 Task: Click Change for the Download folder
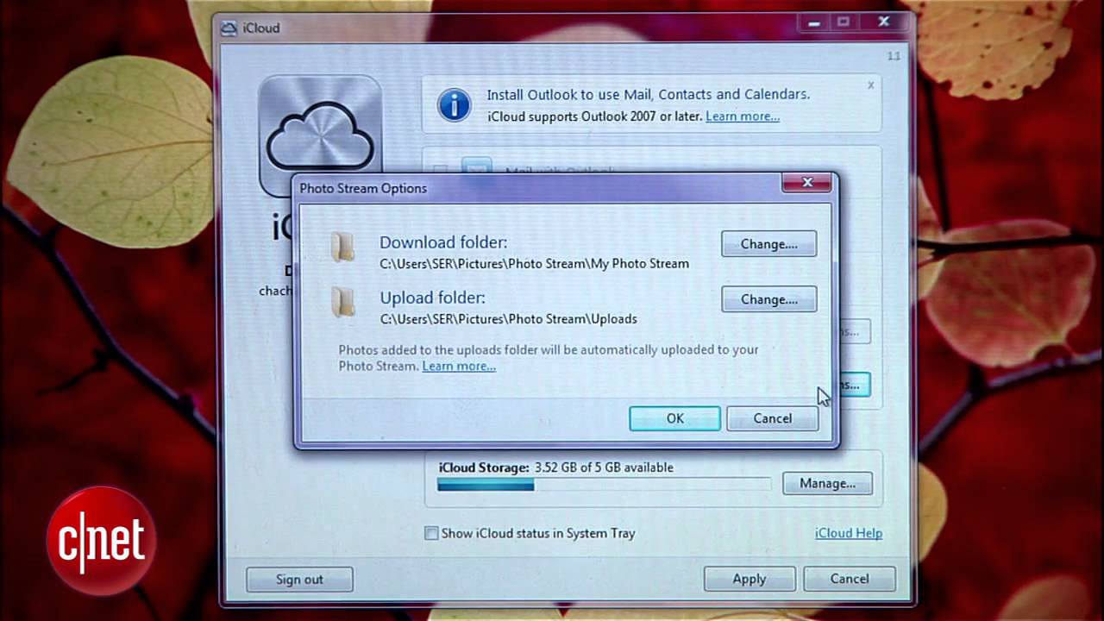pyautogui.click(x=768, y=244)
